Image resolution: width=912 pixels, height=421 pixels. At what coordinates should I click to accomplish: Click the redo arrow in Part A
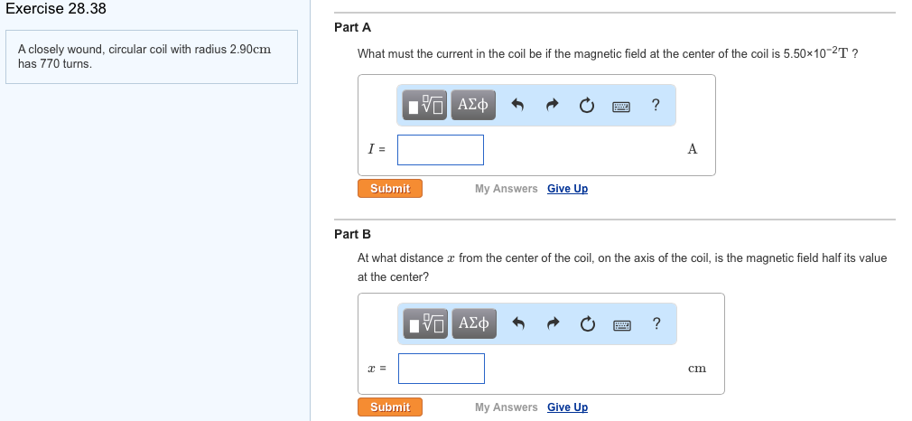click(552, 107)
